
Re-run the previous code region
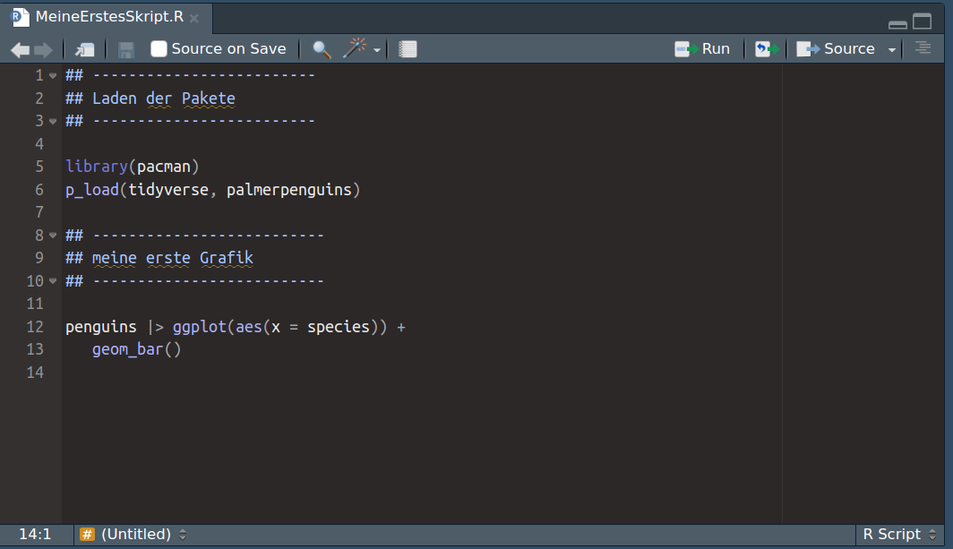(x=766, y=49)
